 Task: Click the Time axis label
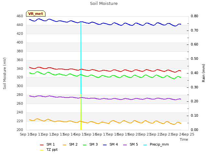184,139
